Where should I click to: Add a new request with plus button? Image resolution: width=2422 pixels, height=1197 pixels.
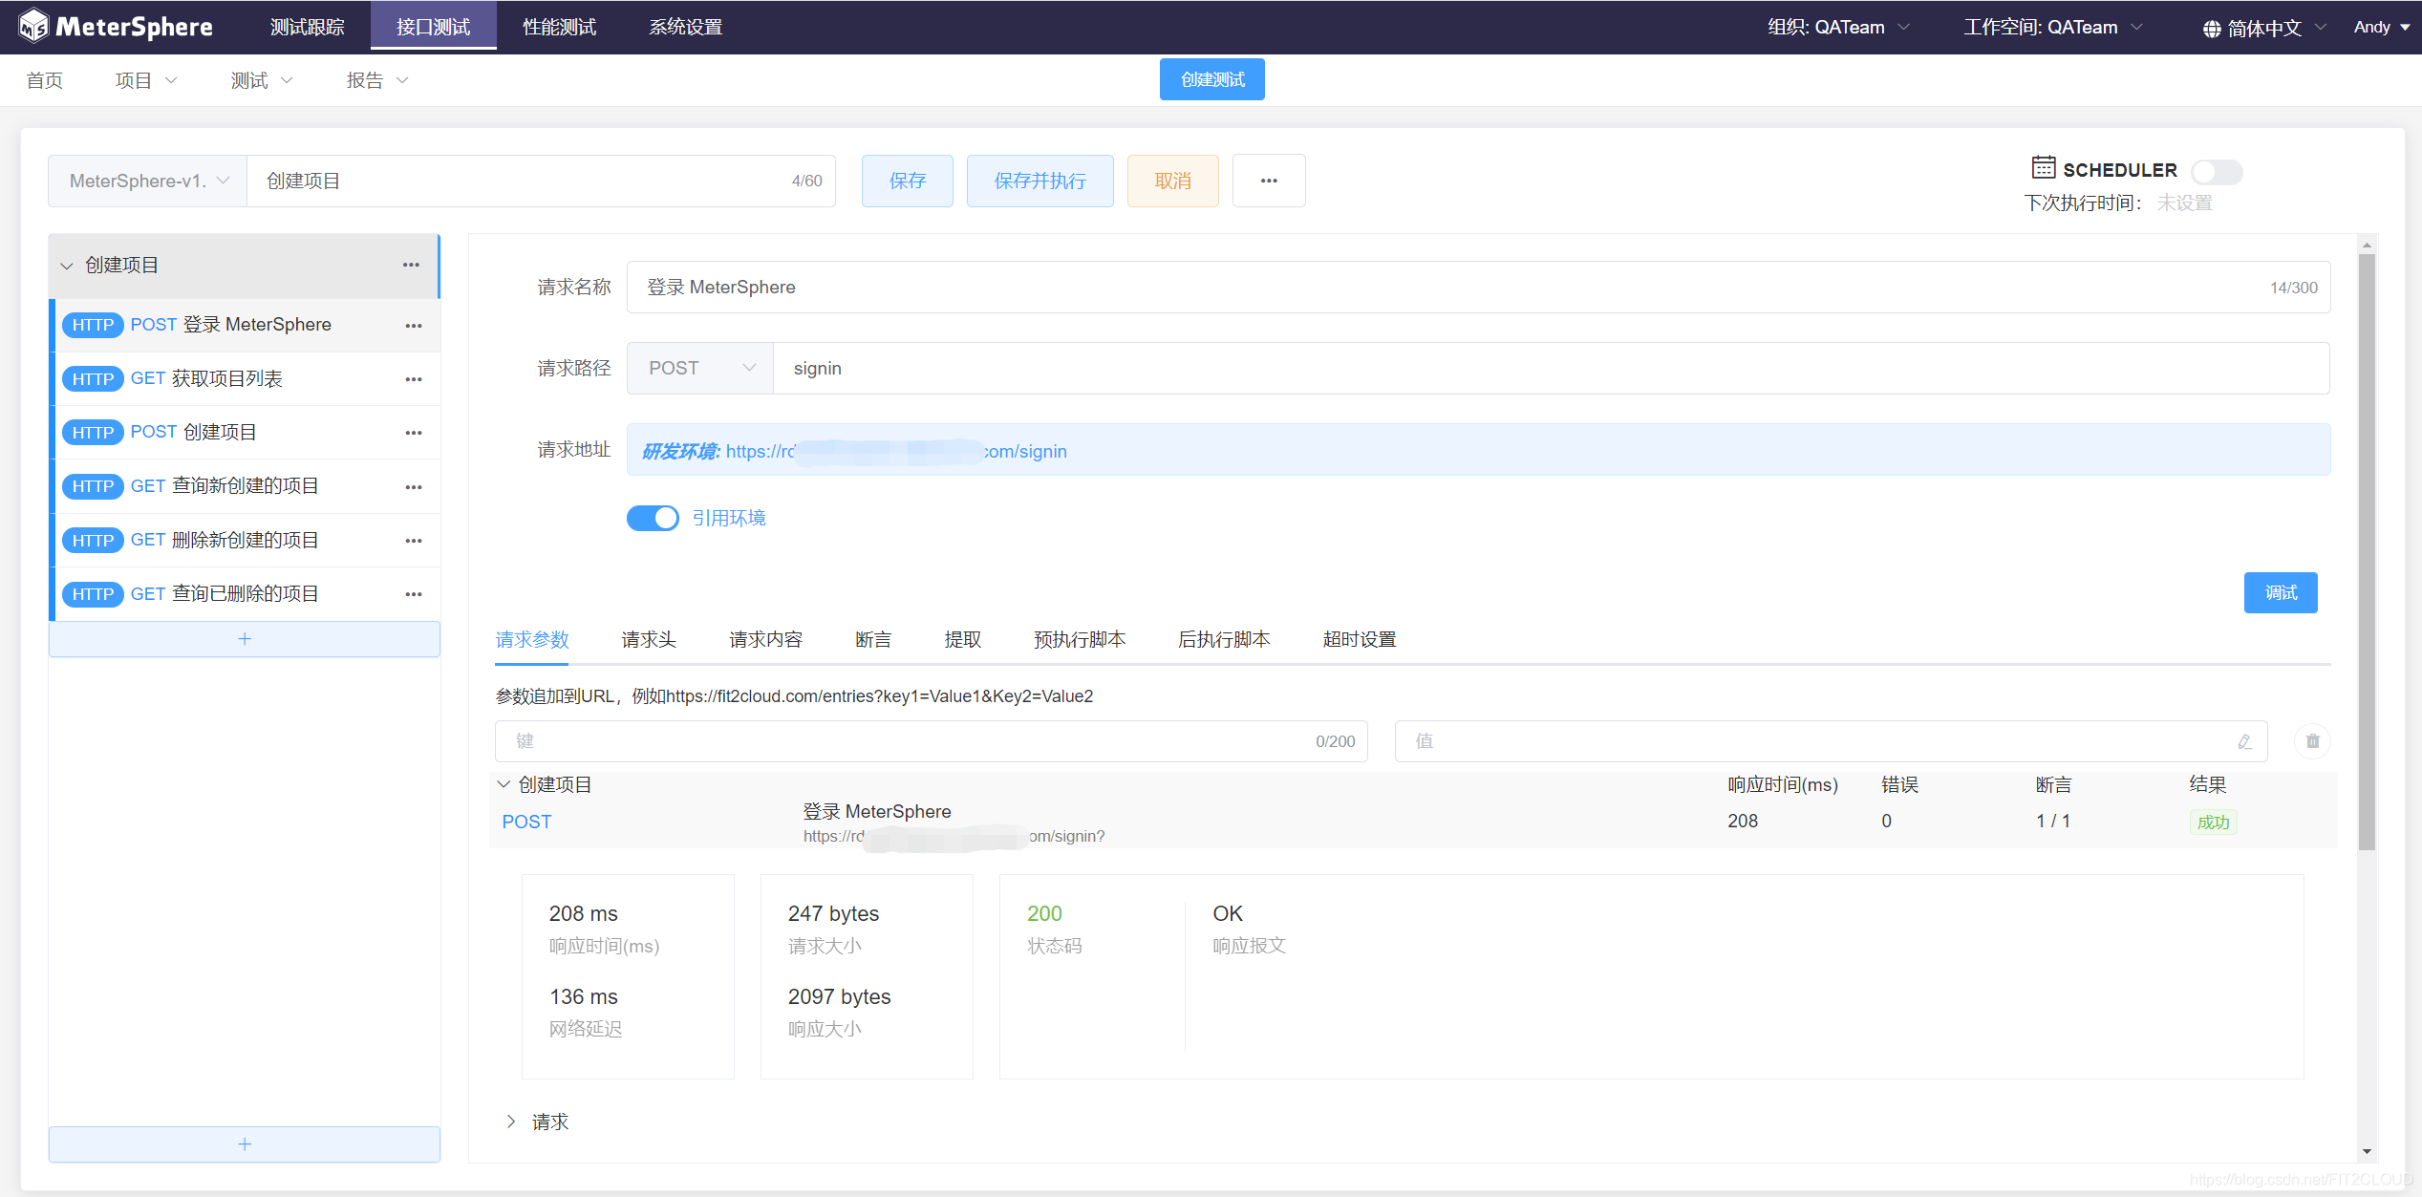pos(245,639)
